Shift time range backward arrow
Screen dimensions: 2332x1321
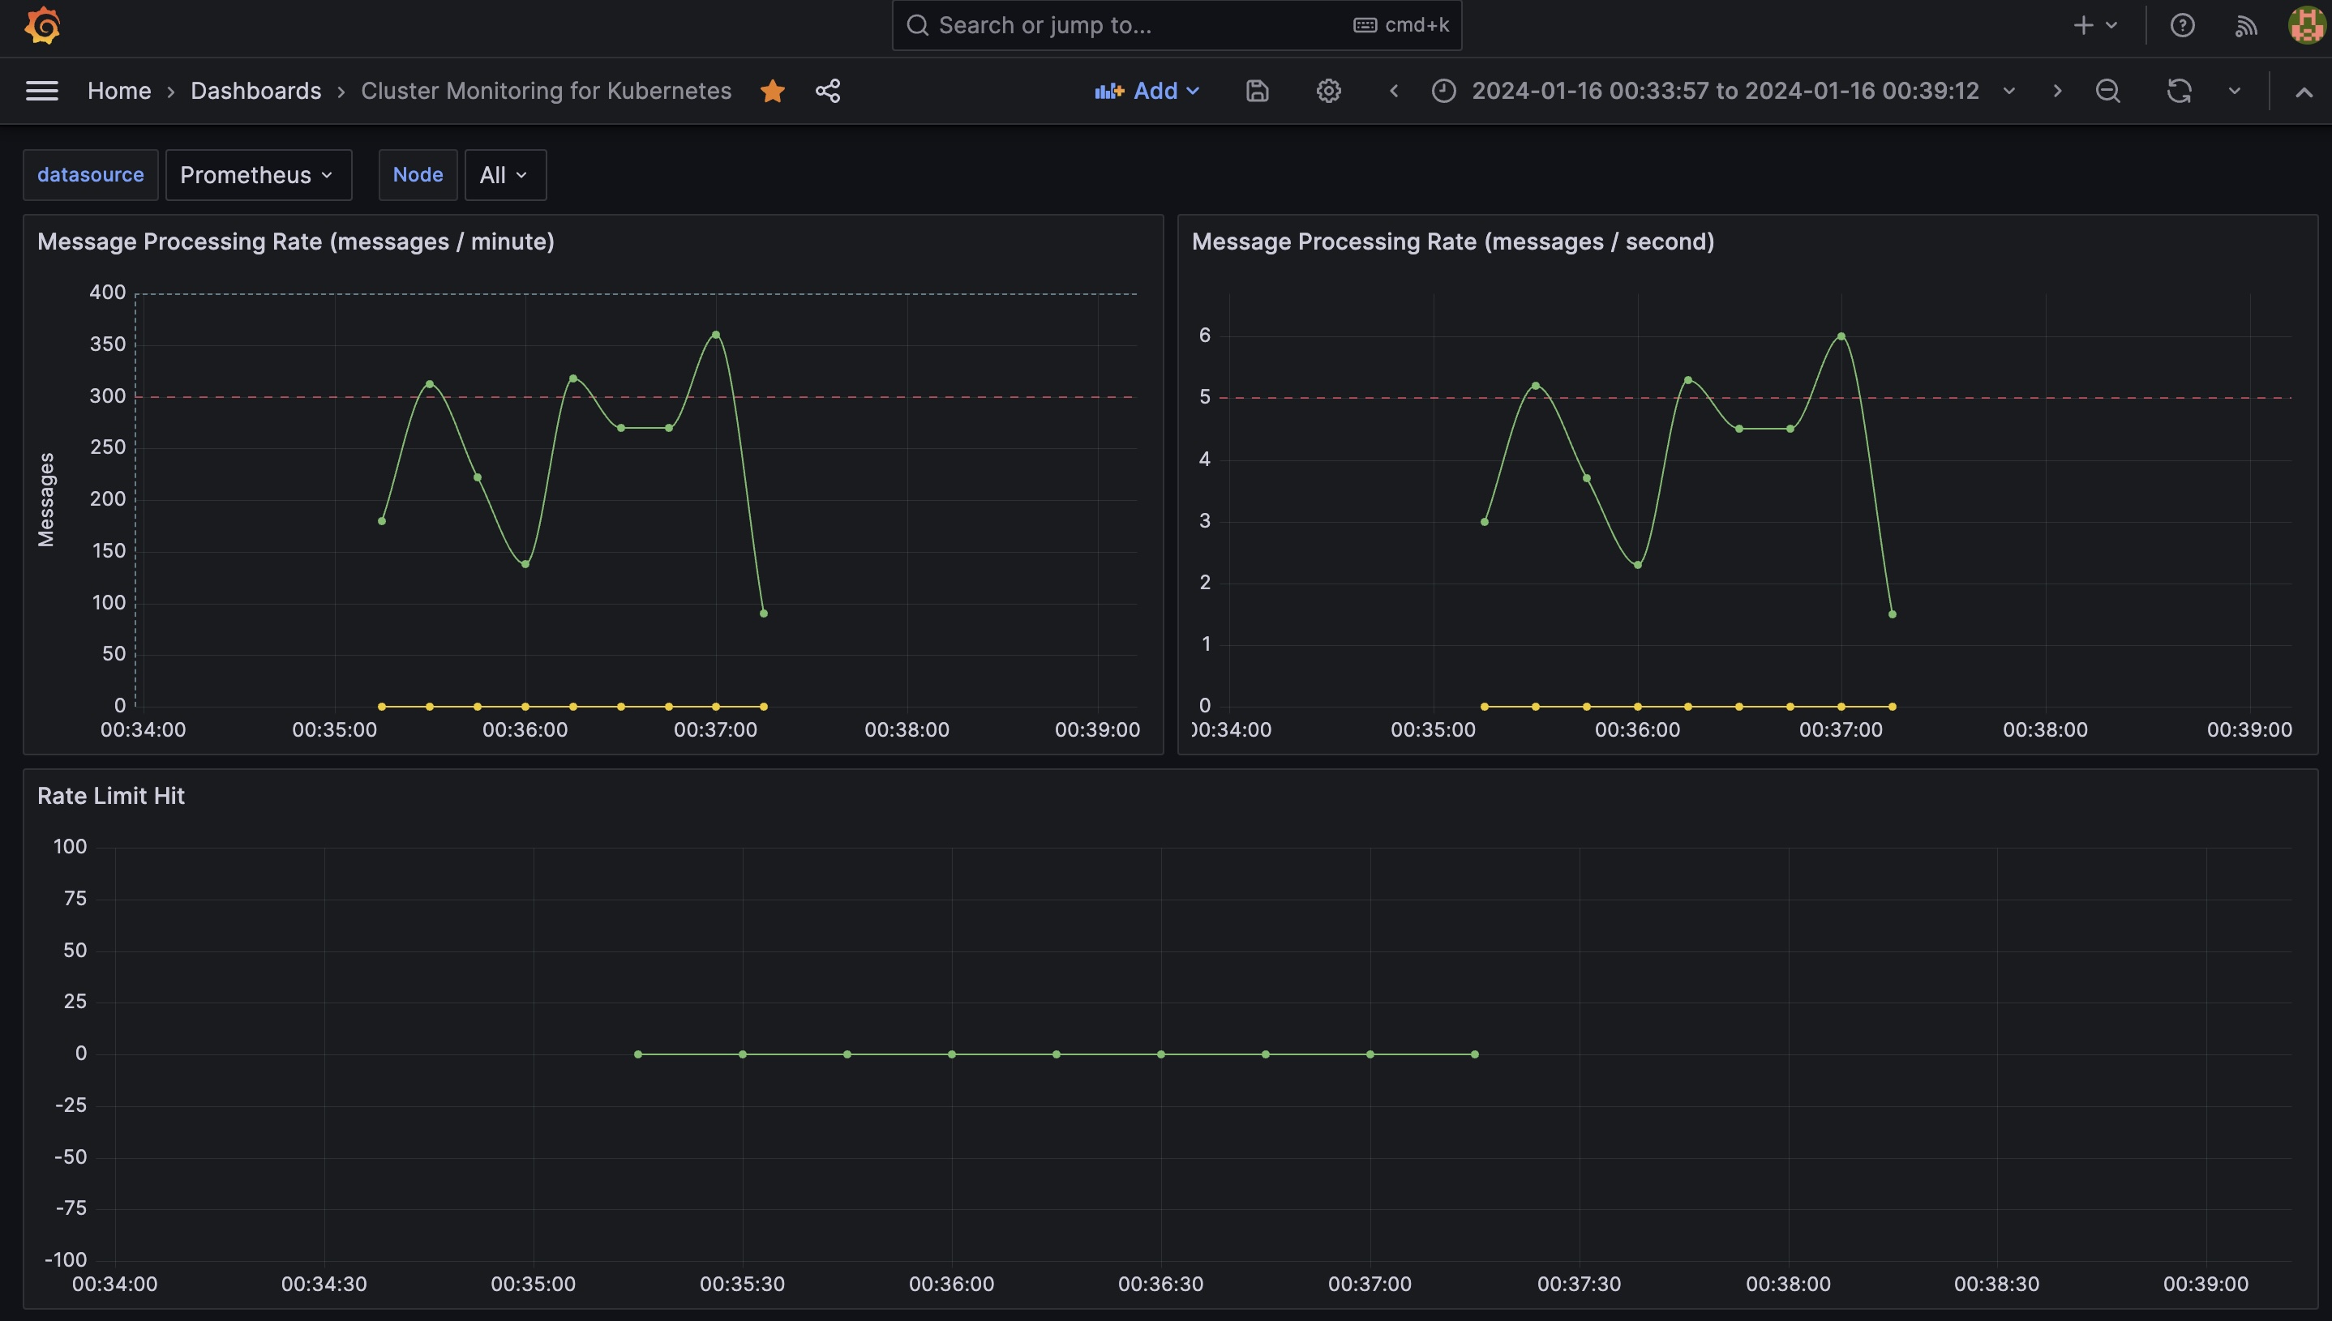click(x=1393, y=91)
